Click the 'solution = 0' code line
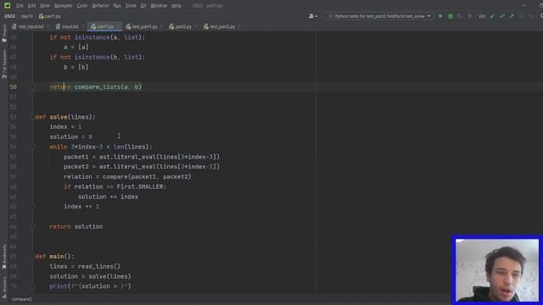This screenshot has height=305, width=543. [x=70, y=137]
